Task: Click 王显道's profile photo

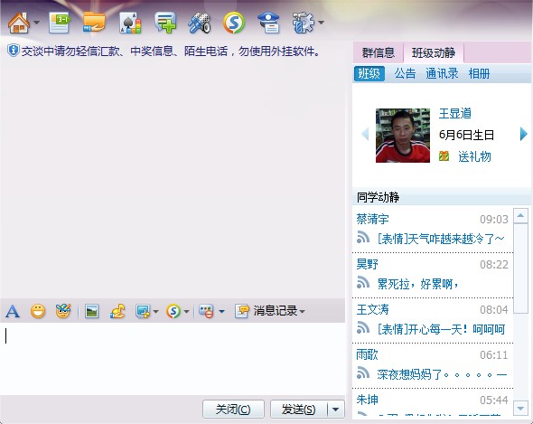Action: click(x=403, y=136)
